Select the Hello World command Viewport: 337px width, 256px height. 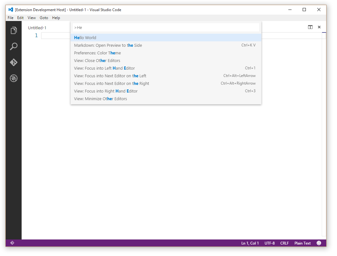coord(85,38)
